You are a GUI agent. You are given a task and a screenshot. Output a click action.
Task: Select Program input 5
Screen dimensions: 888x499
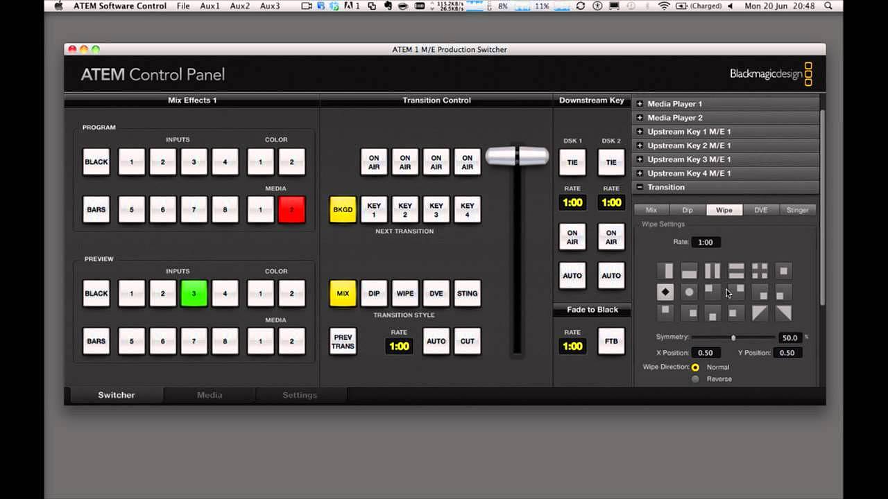coord(132,210)
